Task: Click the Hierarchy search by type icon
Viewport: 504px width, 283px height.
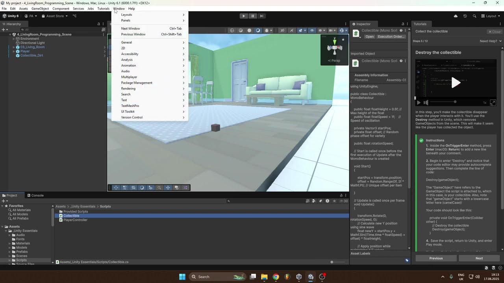Action: (x=103, y=29)
